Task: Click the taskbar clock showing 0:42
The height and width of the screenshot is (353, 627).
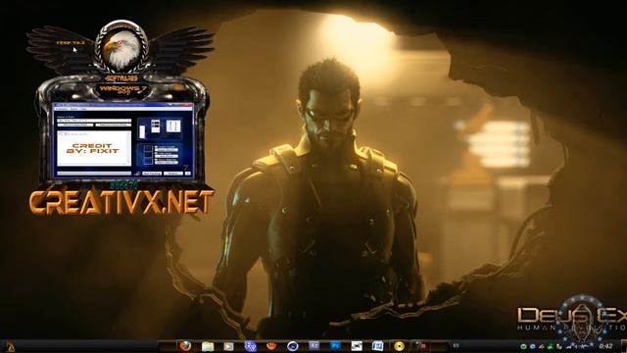Action: [x=605, y=346]
